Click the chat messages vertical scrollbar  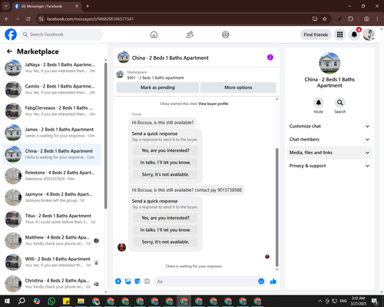point(276,207)
